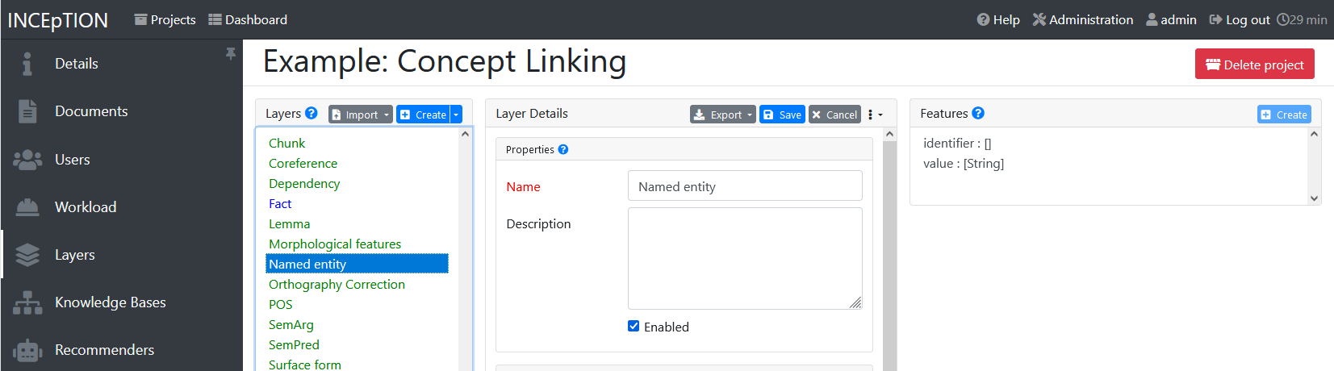Image resolution: width=1334 pixels, height=371 pixels.
Task: Click the red Delete project button
Action: point(1254,65)
